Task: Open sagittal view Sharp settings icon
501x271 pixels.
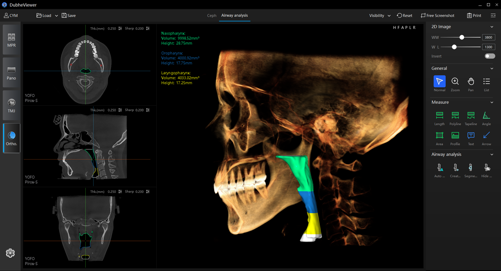Action: point(148,110)
